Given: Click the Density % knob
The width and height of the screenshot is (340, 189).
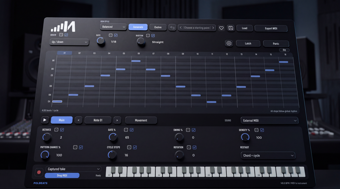Looking at the screenshot, I should tap(245, 137).
